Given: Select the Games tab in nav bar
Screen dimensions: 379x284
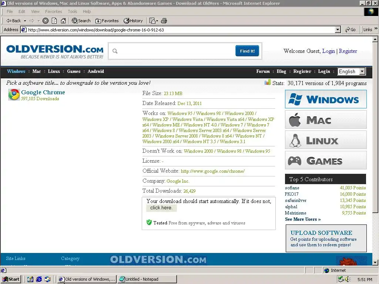Looking at the screenshot, I should coord(74,71).
